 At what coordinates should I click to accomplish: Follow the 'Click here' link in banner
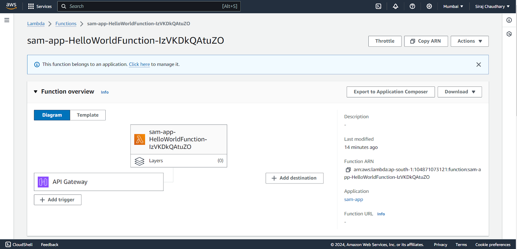[139, 65]
